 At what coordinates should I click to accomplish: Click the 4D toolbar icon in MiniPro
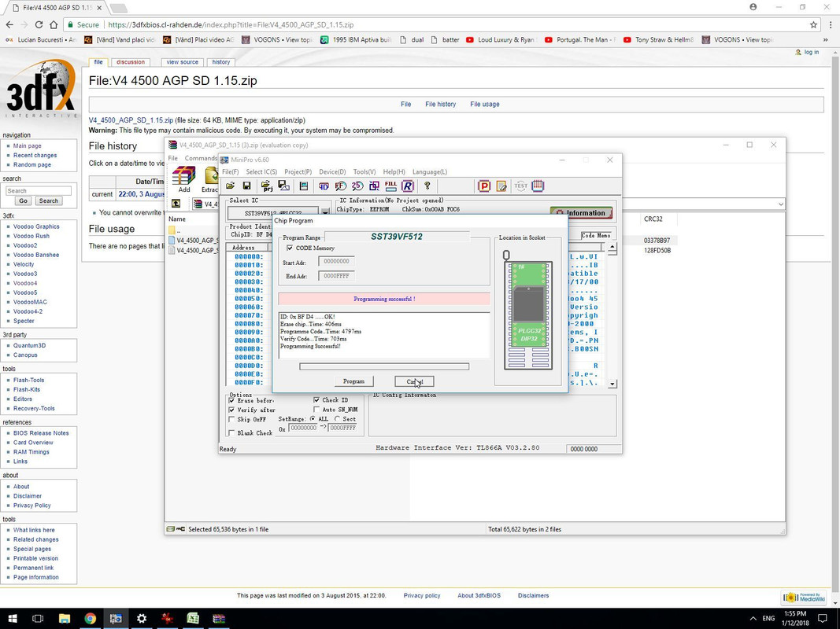coord(324,186)
